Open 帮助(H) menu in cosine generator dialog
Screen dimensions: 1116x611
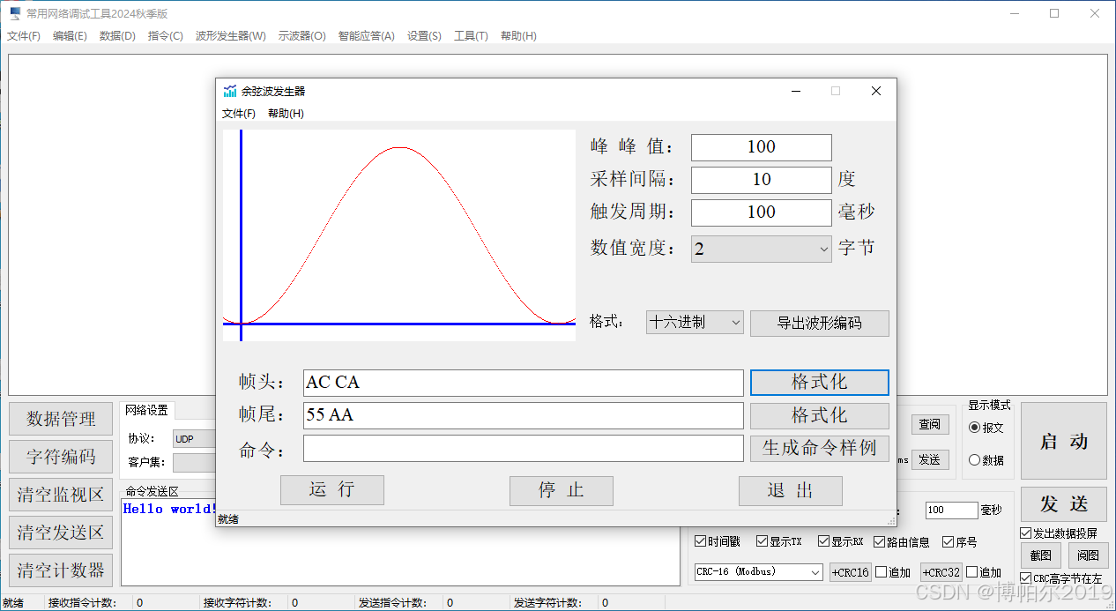[x=286, y=114]
